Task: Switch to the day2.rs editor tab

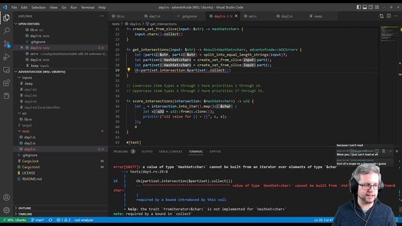Action: click(286, 16)
